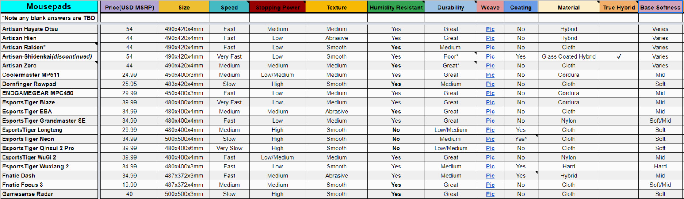The height and width of the screenshot is (199, 684).
Task: Click the True Hybrid column header
Action: 619,7
